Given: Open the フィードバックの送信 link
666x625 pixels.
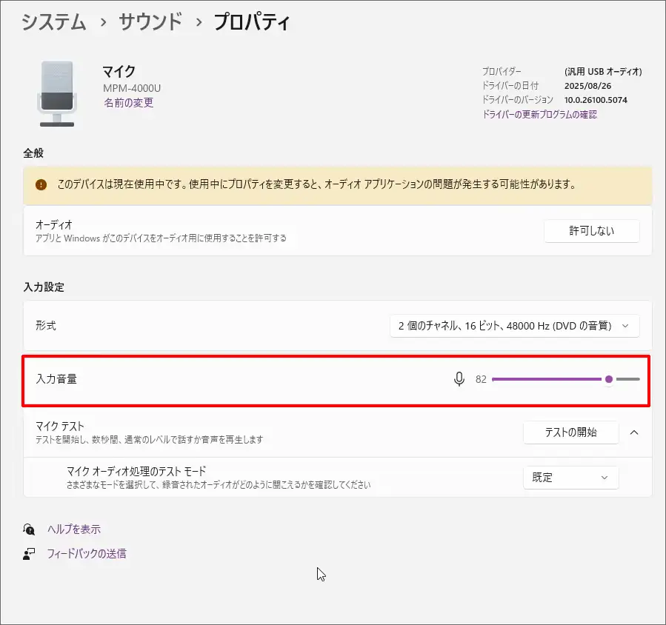Looking at the screenshot, I should point(87,553).
